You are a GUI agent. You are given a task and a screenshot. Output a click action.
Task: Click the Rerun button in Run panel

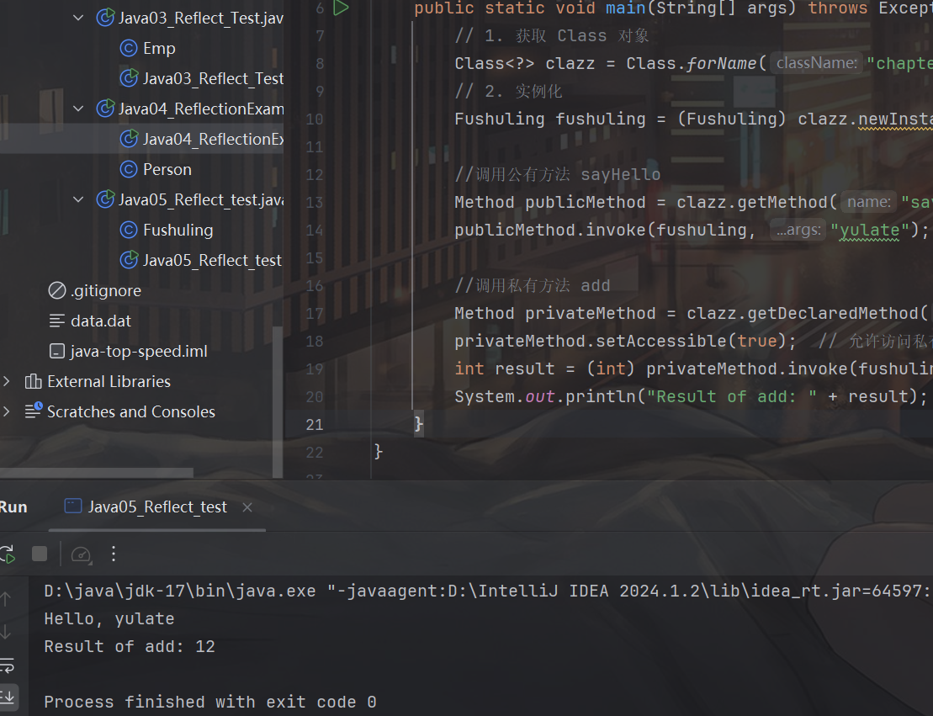7,554
